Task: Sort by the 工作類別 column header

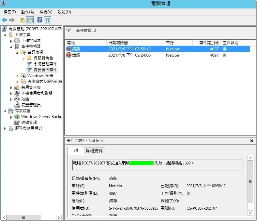Action: (x=235, y=43)
